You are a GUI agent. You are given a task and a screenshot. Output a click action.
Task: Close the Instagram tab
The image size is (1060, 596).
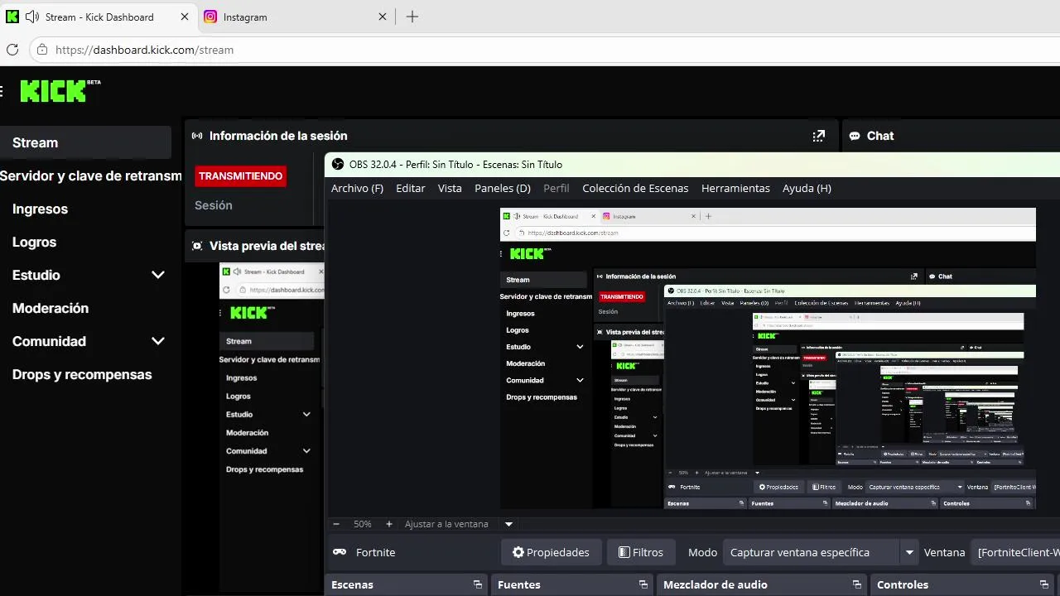coord(382,17)
